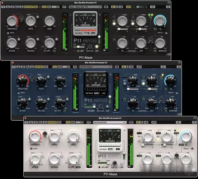Screen dimensions: 198x179
Task: Select B state in the white window
Action: [x=142, y=122]
